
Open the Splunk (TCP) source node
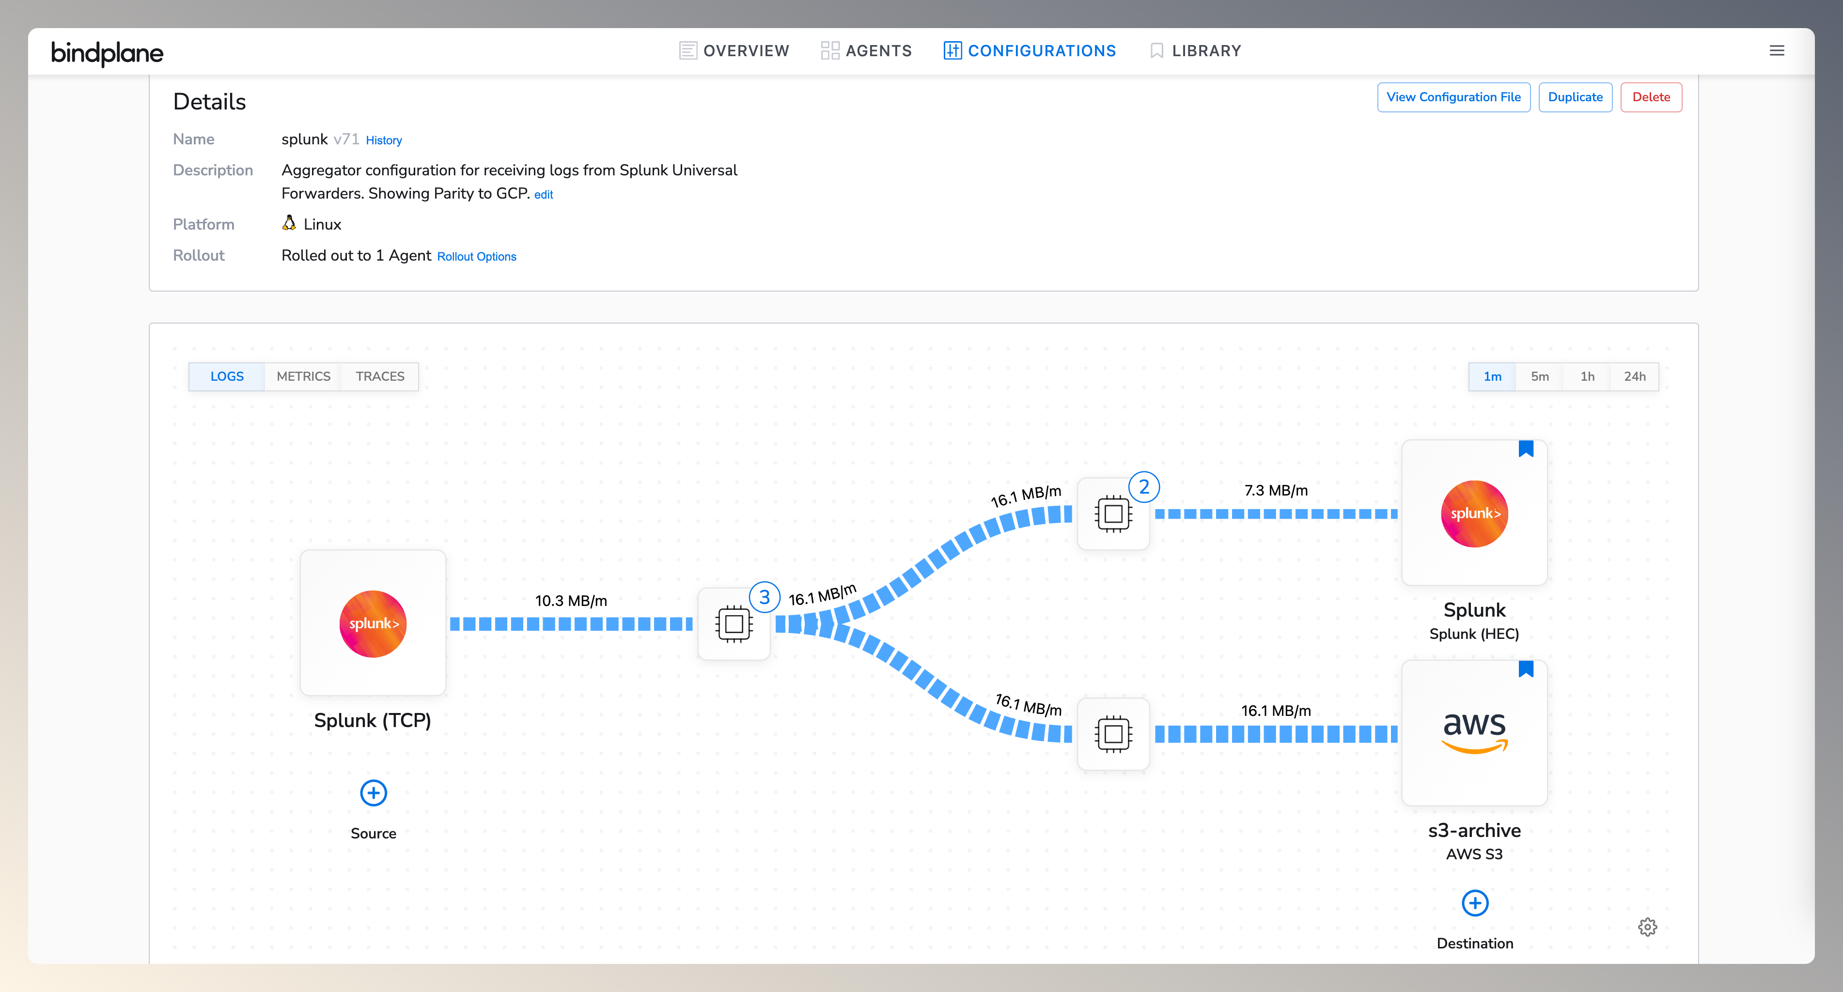pyautogui.click(x=373, y=623)
